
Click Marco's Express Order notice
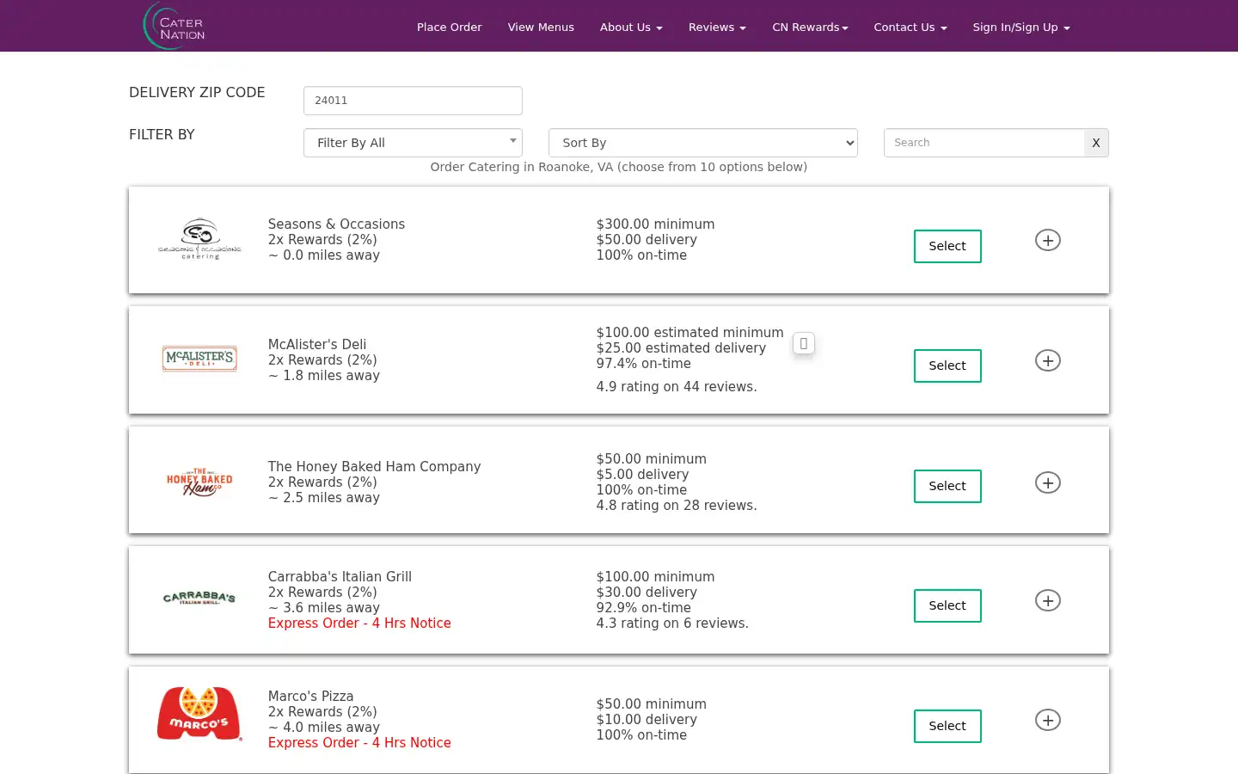coord(359,743)
